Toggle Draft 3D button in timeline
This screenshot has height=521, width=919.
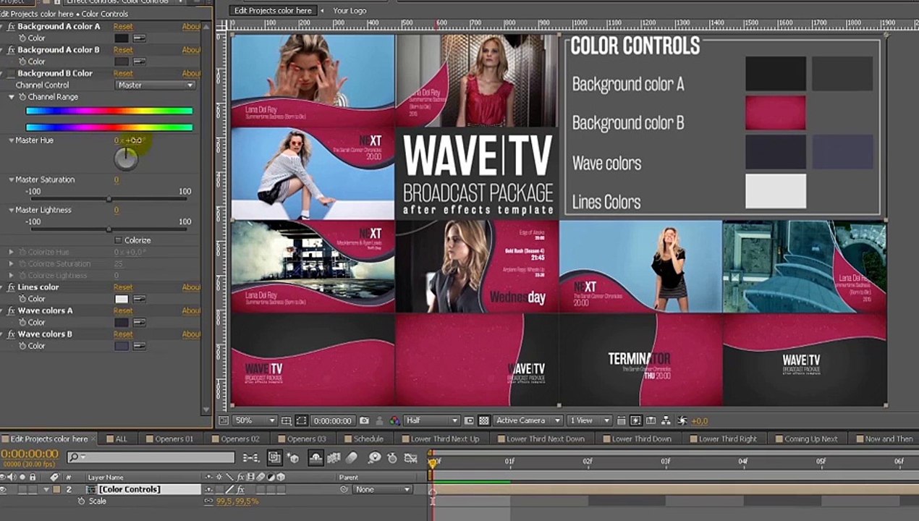tap(293, 457)
